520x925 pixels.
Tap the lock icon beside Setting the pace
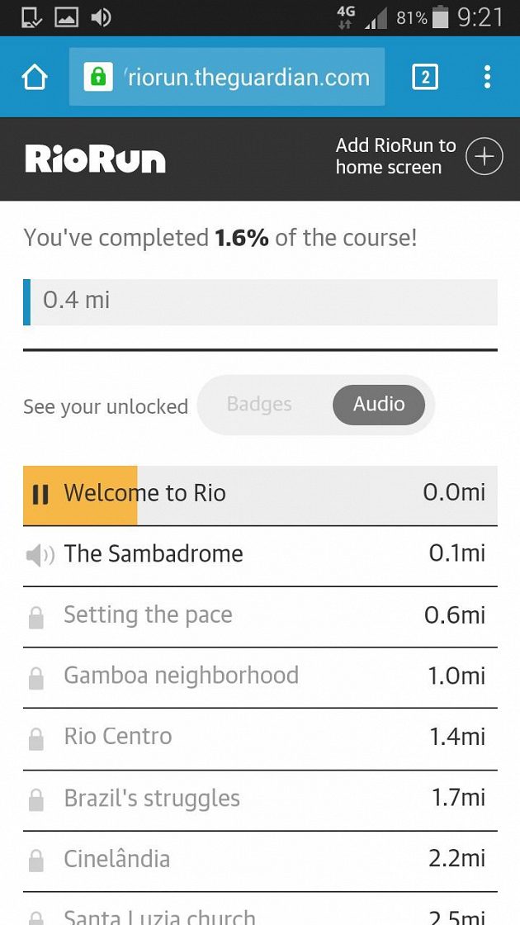click(36, 618)
